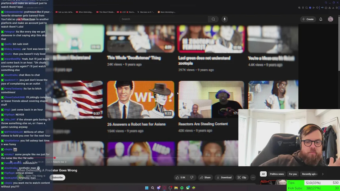This screenshot has width=340, height=191.
Task: Click the YouTube search magnifier button
Action: pos(213,19)
